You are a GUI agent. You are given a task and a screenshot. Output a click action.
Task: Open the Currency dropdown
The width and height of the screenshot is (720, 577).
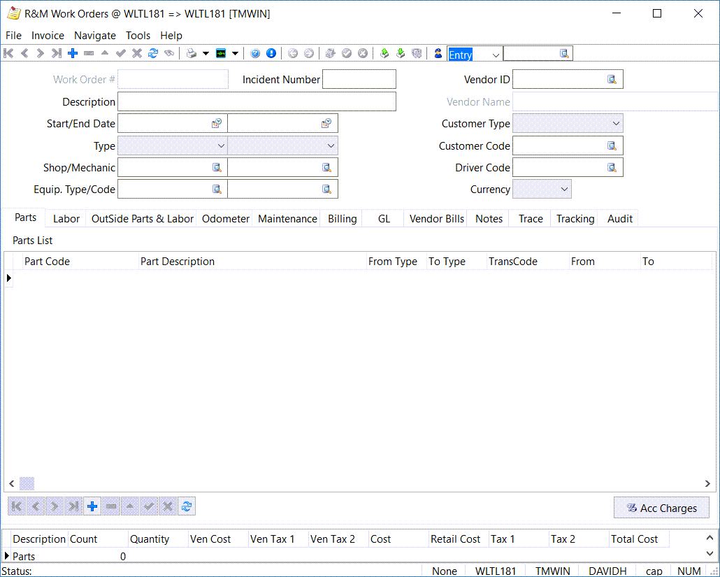564,190
